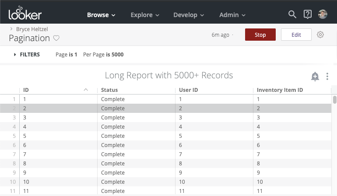Click ID cell '10'
The image size is (337, 196).
(x=26, y=182)
